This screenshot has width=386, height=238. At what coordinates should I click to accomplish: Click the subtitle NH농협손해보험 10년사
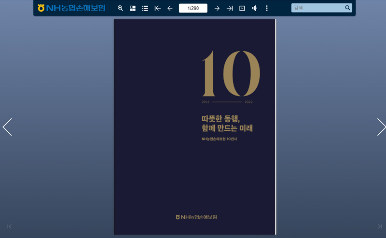219,139
